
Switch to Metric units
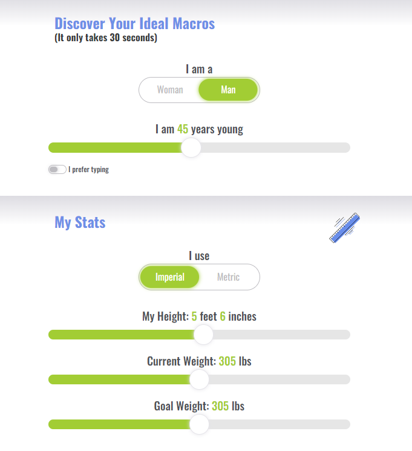pyautogui.click(x=228, y=278)
